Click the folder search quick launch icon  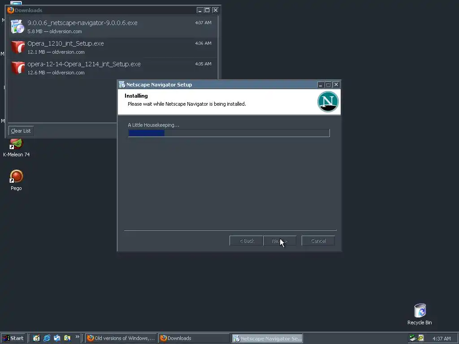point(67,338)
